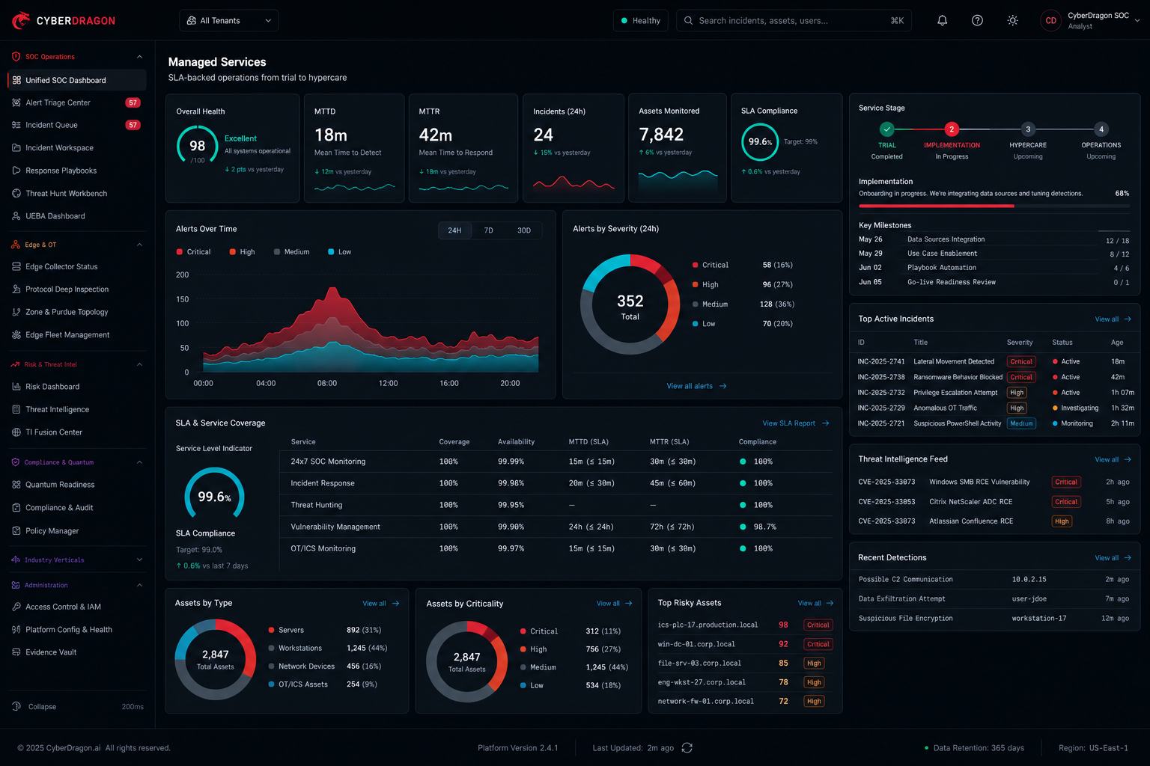Click the Compliance & Audit icon

pyautogui.click(x=16, y=507)
